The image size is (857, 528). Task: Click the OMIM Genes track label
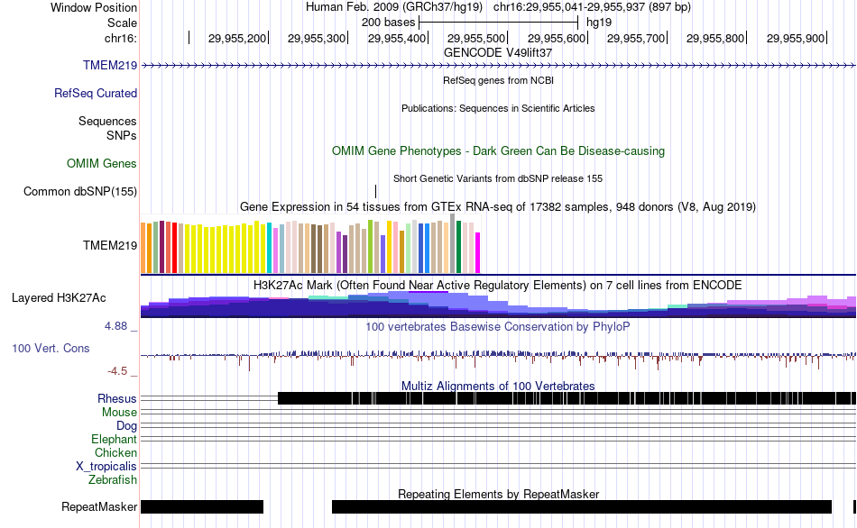point(102,163)
